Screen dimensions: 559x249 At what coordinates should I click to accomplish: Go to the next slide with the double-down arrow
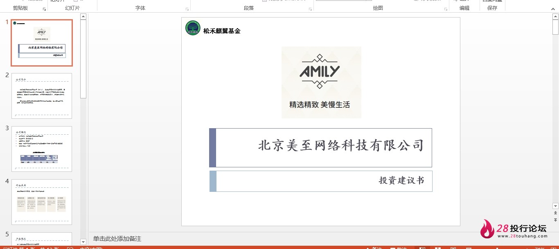point(555,220)
